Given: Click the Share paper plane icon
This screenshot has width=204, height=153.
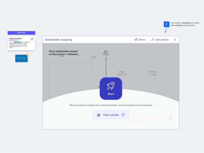Looking at the screenshot, I should point(136,40).
